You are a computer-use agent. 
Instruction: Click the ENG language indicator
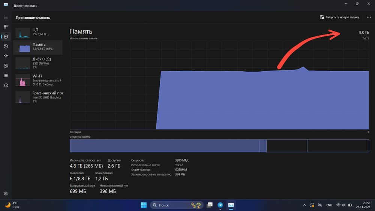(329, 205)
